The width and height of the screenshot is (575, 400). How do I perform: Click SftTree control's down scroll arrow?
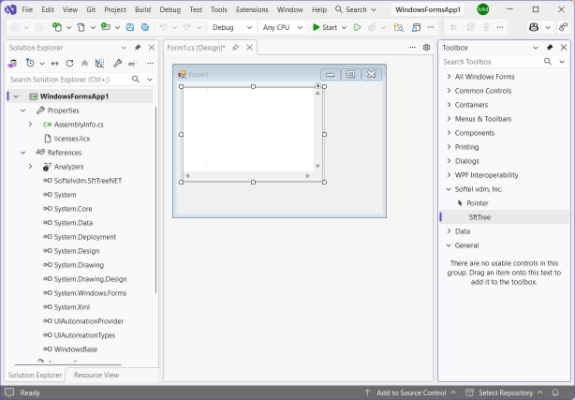tap(317, 166)
